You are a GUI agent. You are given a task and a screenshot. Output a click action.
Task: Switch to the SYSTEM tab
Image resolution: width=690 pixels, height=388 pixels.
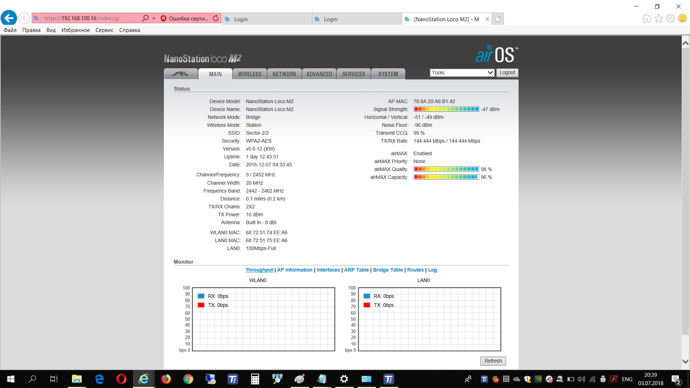(388, 74)
